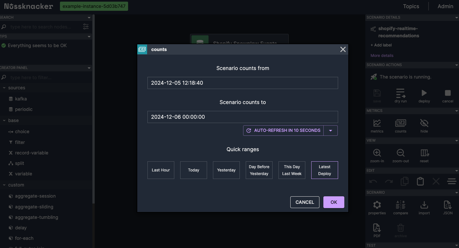Open the properties gear icon
Image resolution: width=459 pixels, height=248 pixels.
point(377,205)
